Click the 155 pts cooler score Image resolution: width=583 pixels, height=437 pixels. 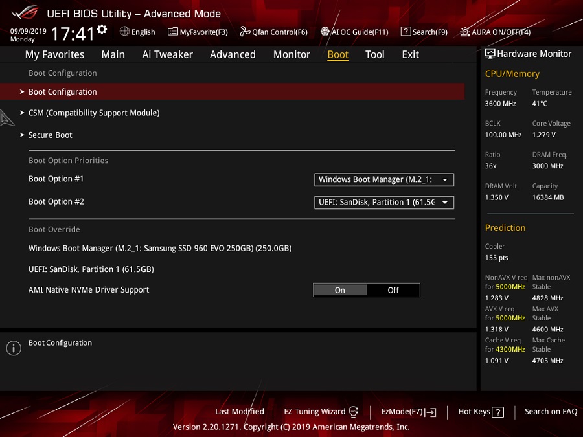[496, 258]
